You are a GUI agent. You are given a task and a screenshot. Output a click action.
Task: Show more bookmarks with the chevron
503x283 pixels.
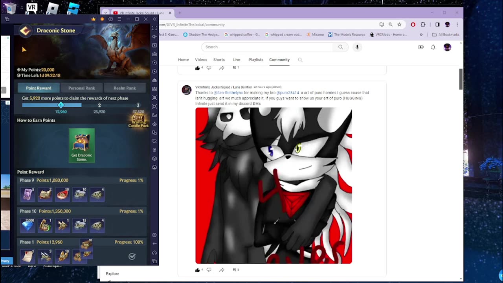pyautogui.click(x=421, y=35)
